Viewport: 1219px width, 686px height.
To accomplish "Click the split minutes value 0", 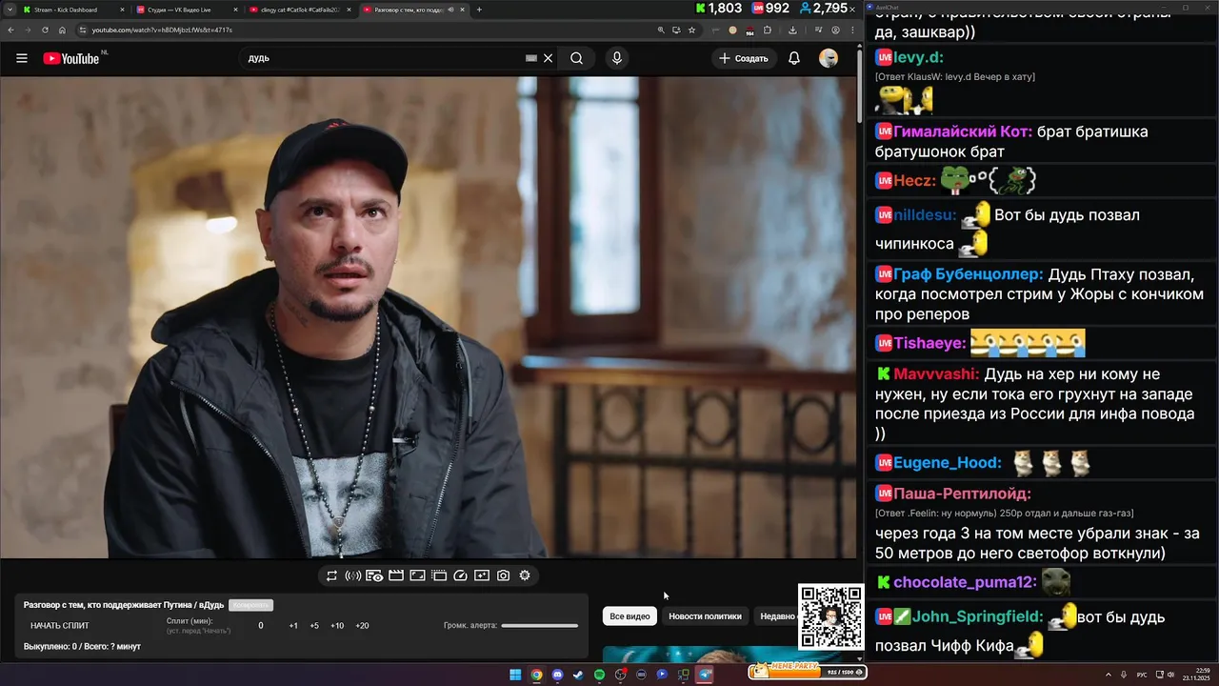I will click(x=261, y=626).
